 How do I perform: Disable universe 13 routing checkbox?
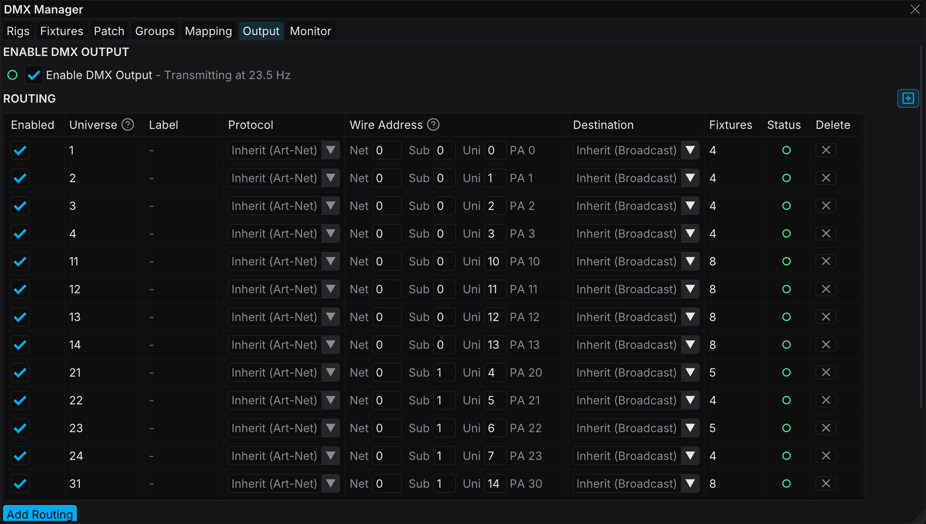(x=20, y=317)
